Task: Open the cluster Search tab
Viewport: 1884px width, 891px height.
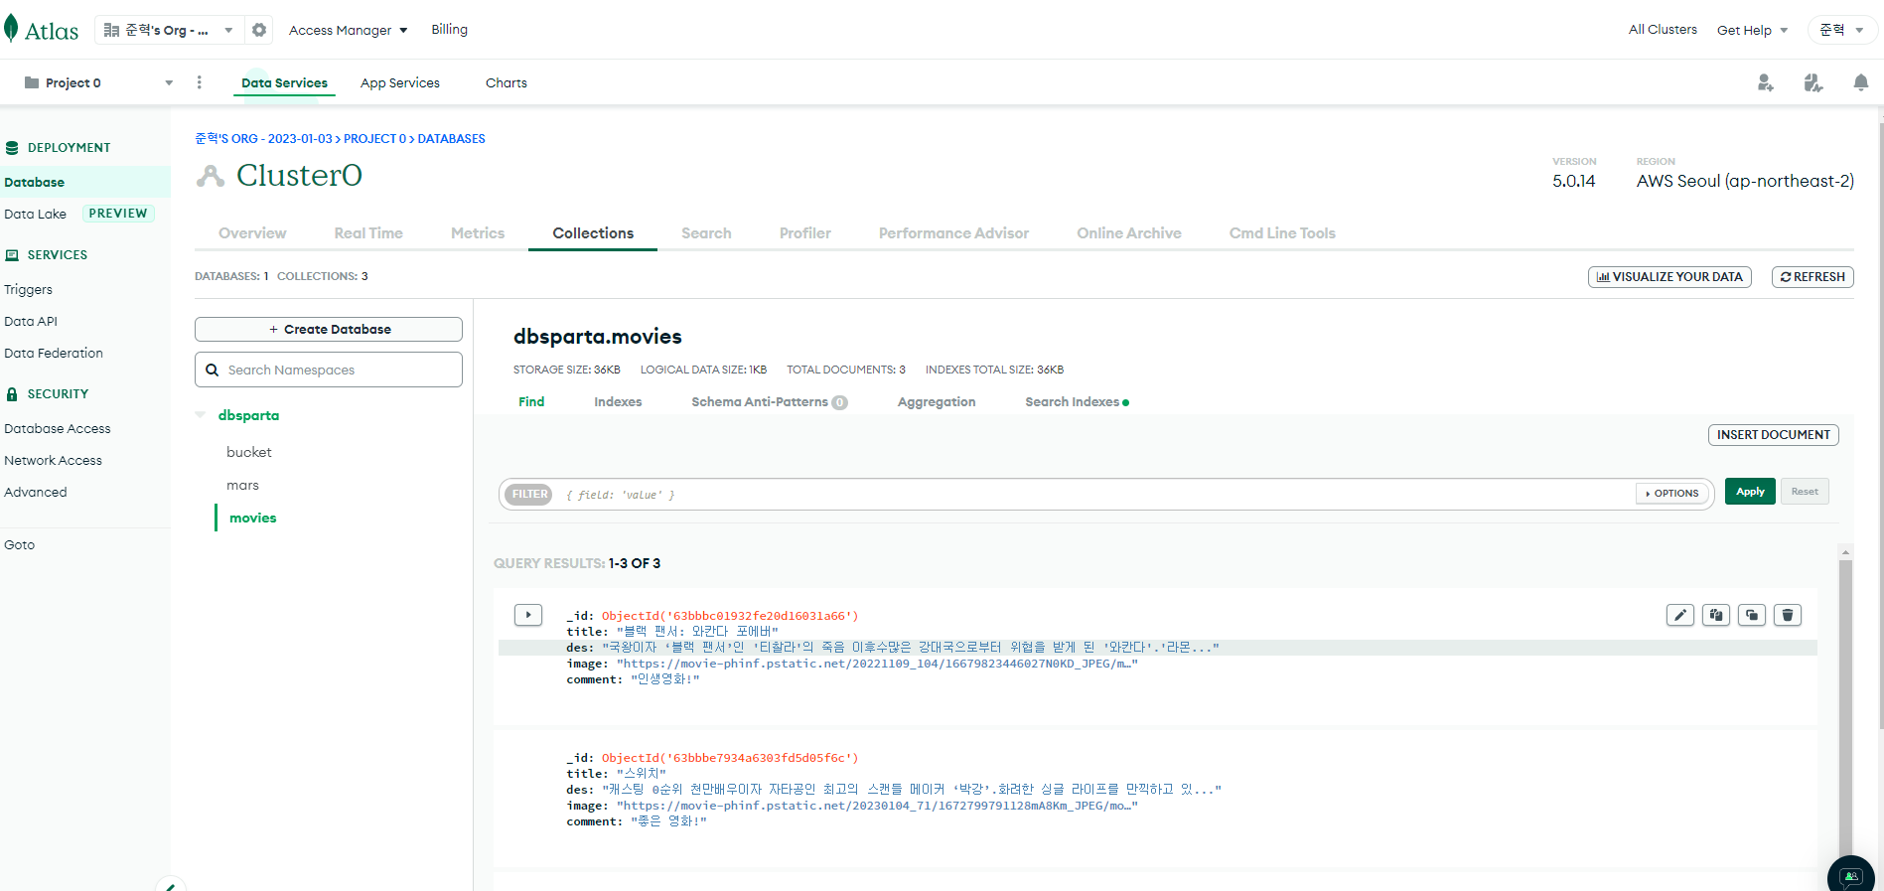Action: click(x=706, y=233)
